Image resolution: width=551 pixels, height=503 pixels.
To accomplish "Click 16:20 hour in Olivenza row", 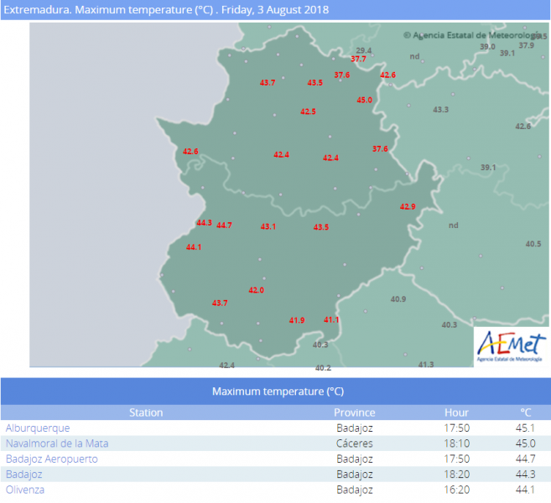I will coord(456,490).
